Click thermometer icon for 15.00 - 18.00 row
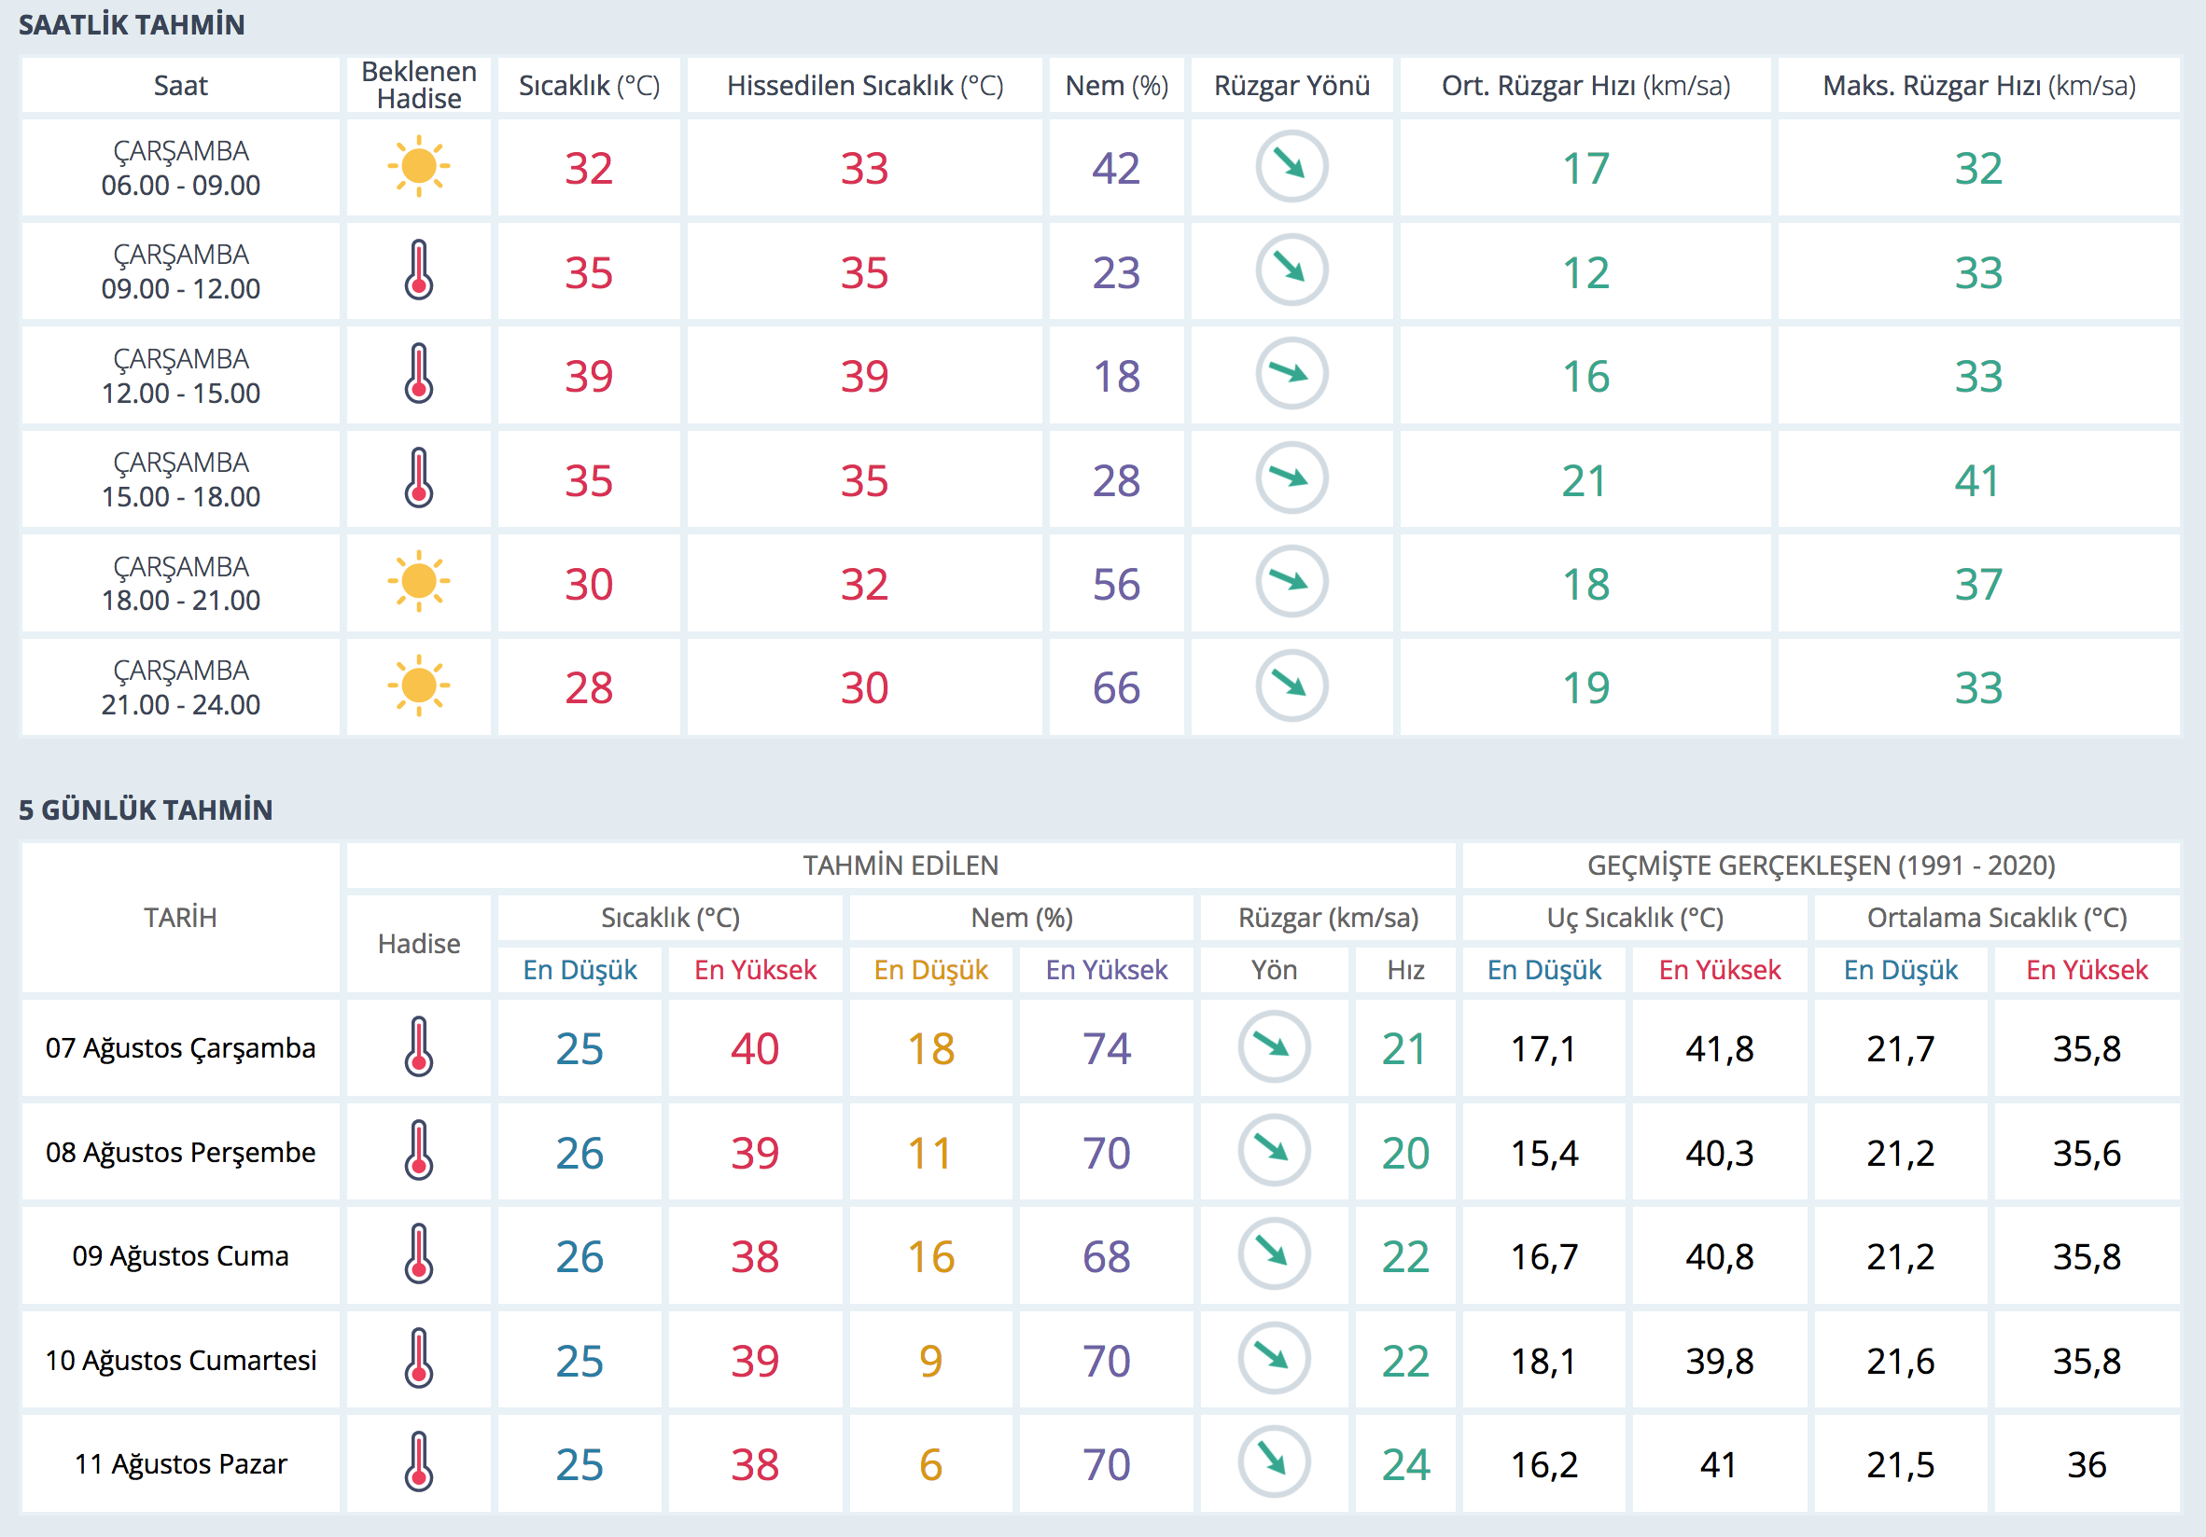 418,478
